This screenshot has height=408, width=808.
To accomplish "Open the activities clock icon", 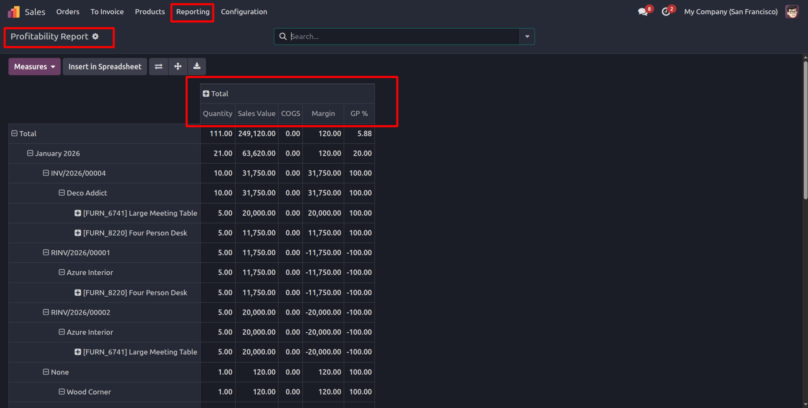I will tap(666, 12).
